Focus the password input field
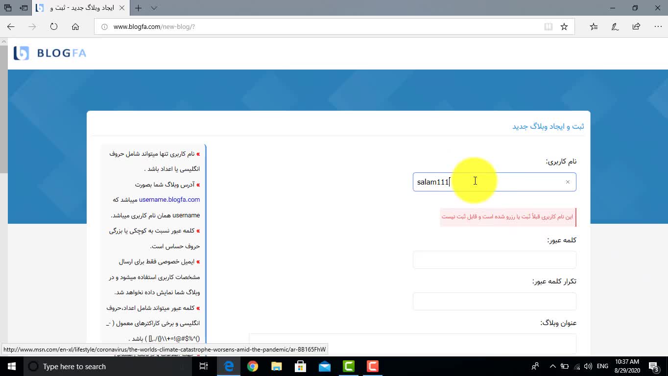The width and height of the screenshot is (668, 376). [x=494, y=260]
